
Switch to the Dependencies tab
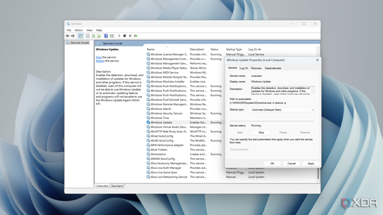coord(273,68)
